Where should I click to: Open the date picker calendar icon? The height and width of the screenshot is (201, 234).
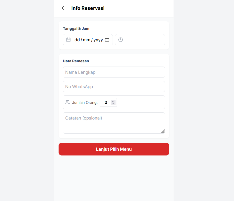click(107, 40)
